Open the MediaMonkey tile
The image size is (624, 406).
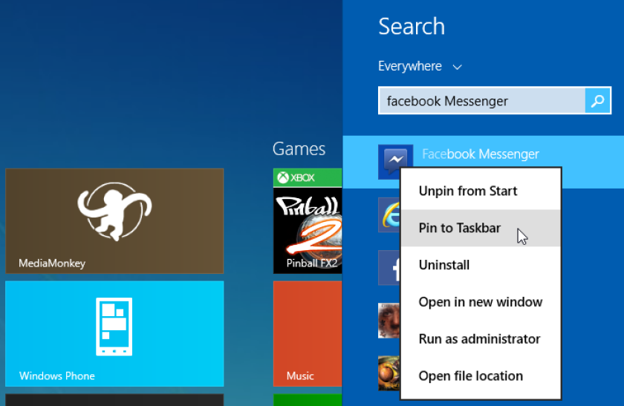[x=114, y=220]
